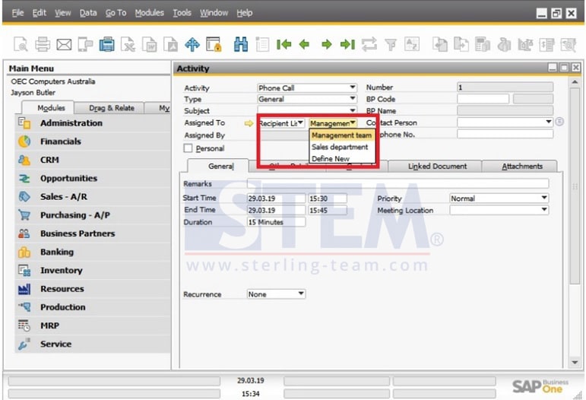Switch to Linked Document tab
The image size is (586, 400).
tap(437, 167)
